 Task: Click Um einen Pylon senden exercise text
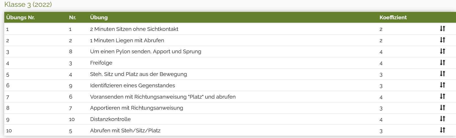coord(146,51)
